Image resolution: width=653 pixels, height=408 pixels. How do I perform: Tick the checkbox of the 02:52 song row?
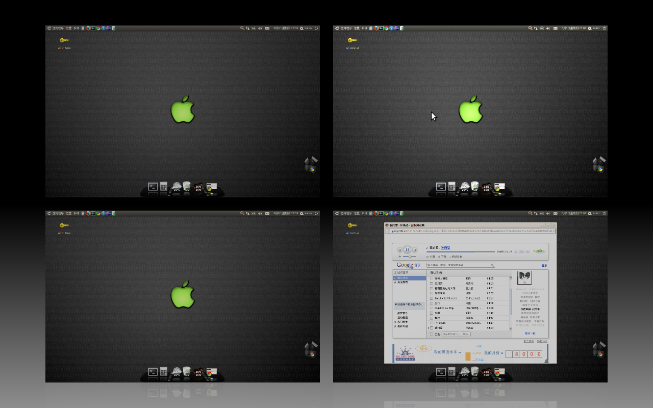431,293
